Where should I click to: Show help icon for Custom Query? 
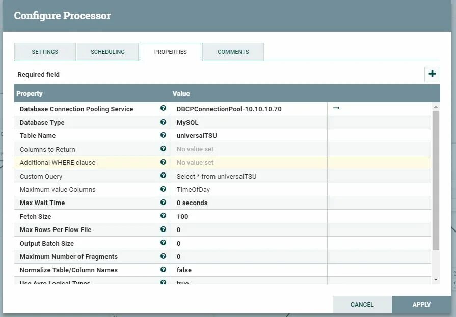[x=163, y=176]
